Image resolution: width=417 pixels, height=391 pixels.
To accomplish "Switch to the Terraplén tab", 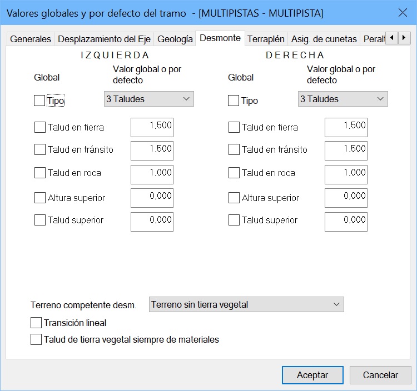I will [266, 39].
